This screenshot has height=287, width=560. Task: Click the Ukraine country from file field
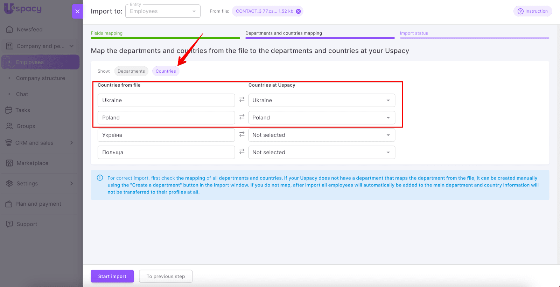(x=166, y=100)
